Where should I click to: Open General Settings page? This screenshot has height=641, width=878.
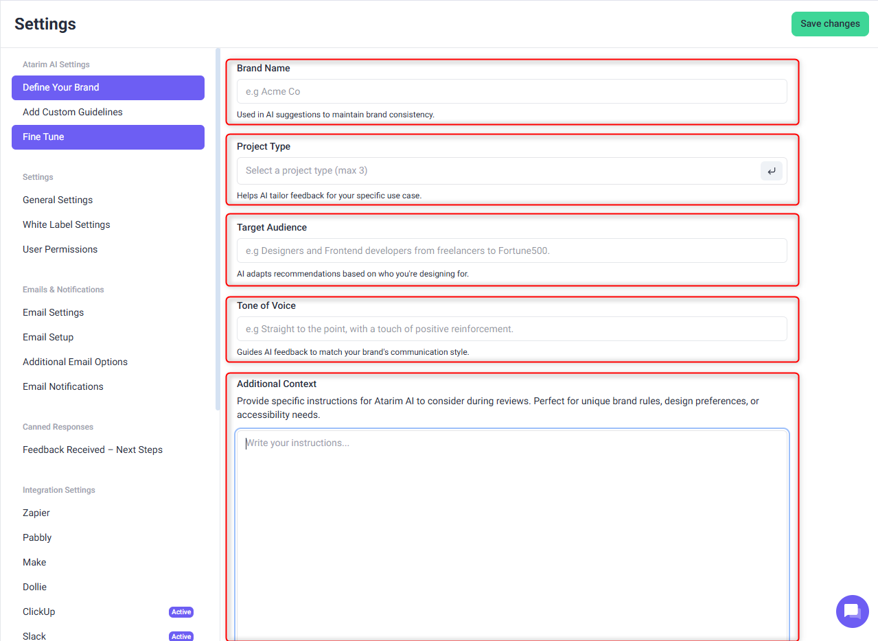[x=58, y=200]
